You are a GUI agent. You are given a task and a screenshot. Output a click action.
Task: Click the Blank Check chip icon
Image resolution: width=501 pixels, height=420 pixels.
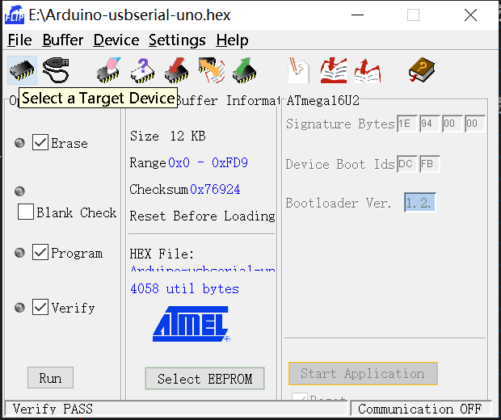coord(143,70)
